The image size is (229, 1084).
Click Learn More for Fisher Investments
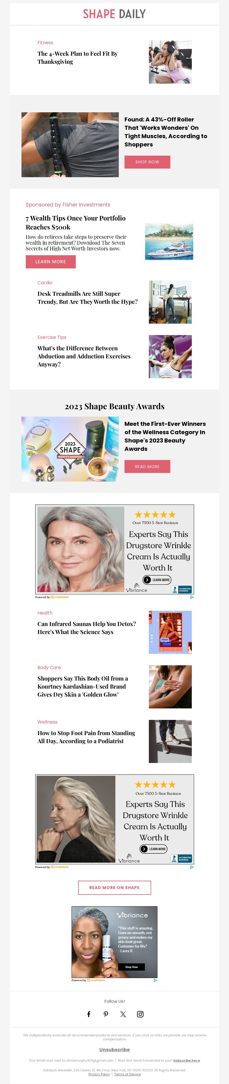[51, 262]
